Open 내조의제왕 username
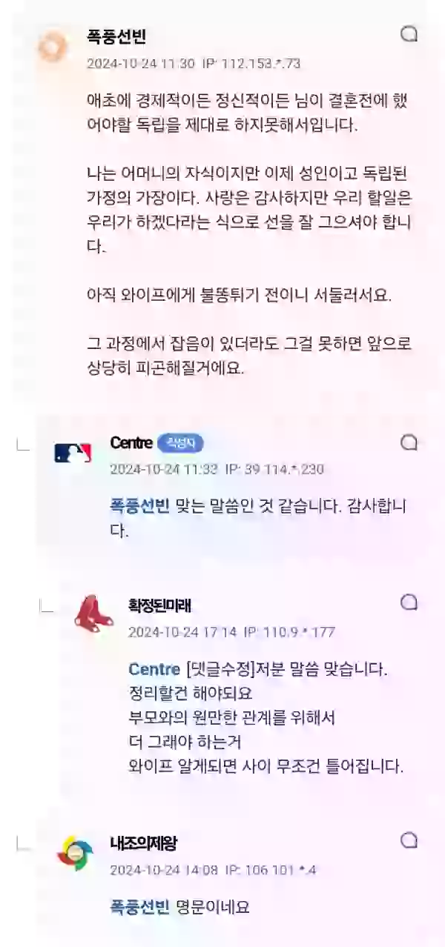Viewport: 445px width, 947px height. tap(143, 843)
